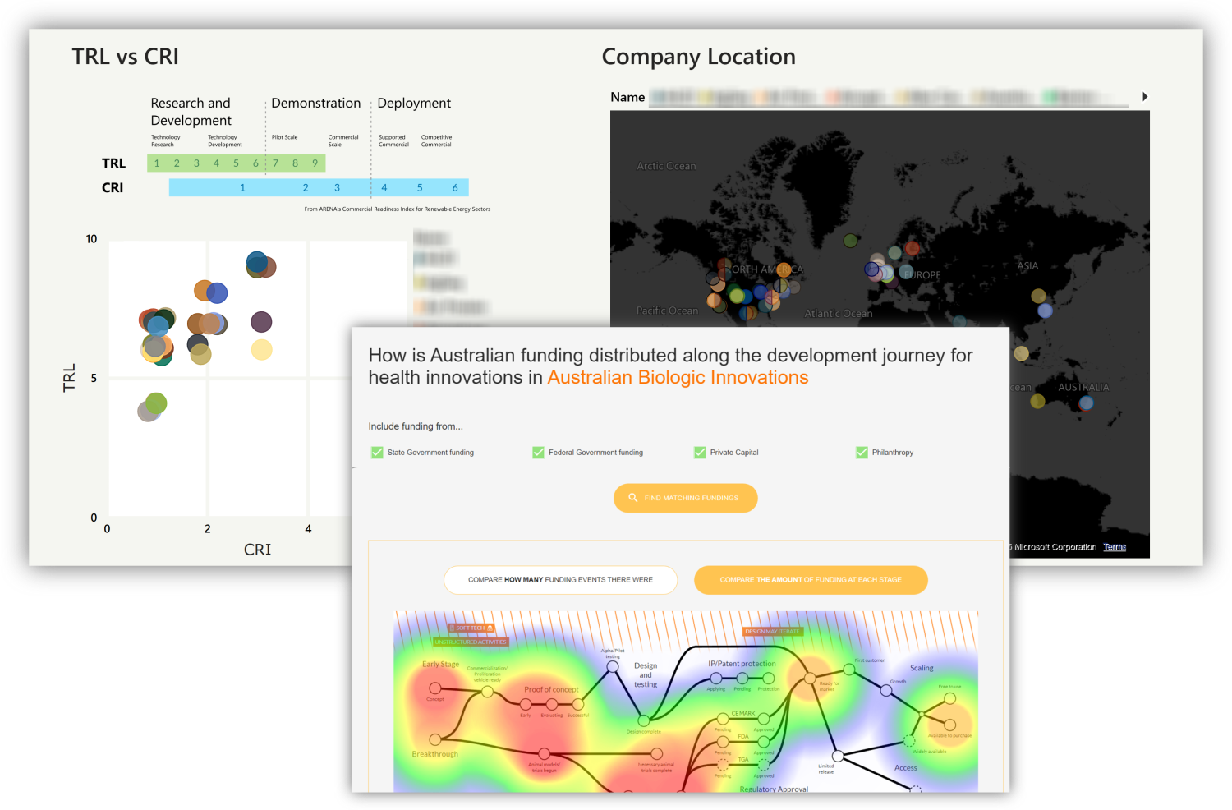Click the "Access" stage label

click(x=906, y=768)
